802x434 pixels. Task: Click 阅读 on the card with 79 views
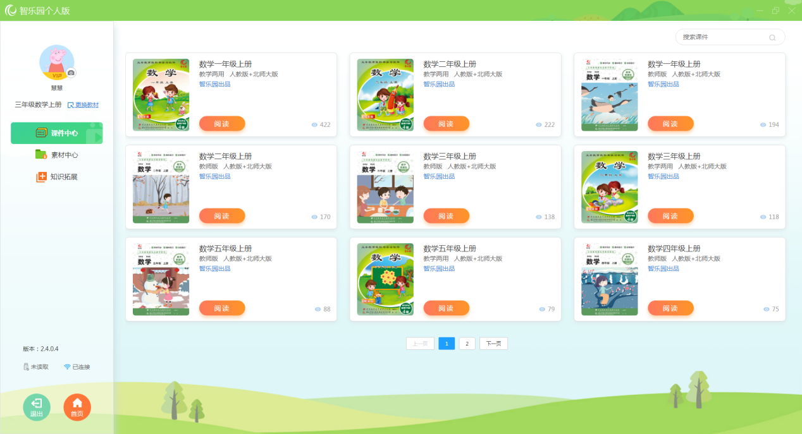pos(447,308)
